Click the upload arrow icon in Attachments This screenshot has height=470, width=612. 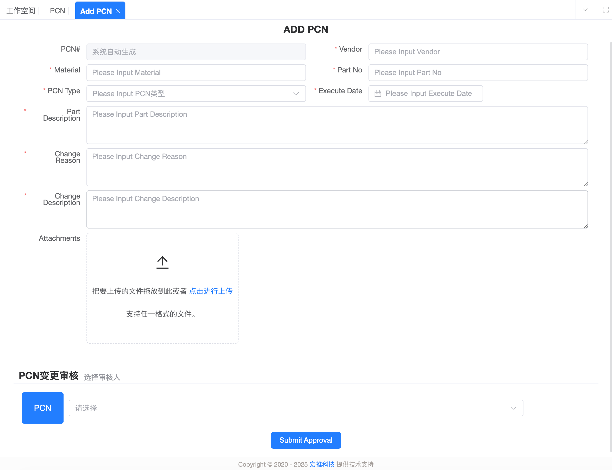click(x=162, y=262)
